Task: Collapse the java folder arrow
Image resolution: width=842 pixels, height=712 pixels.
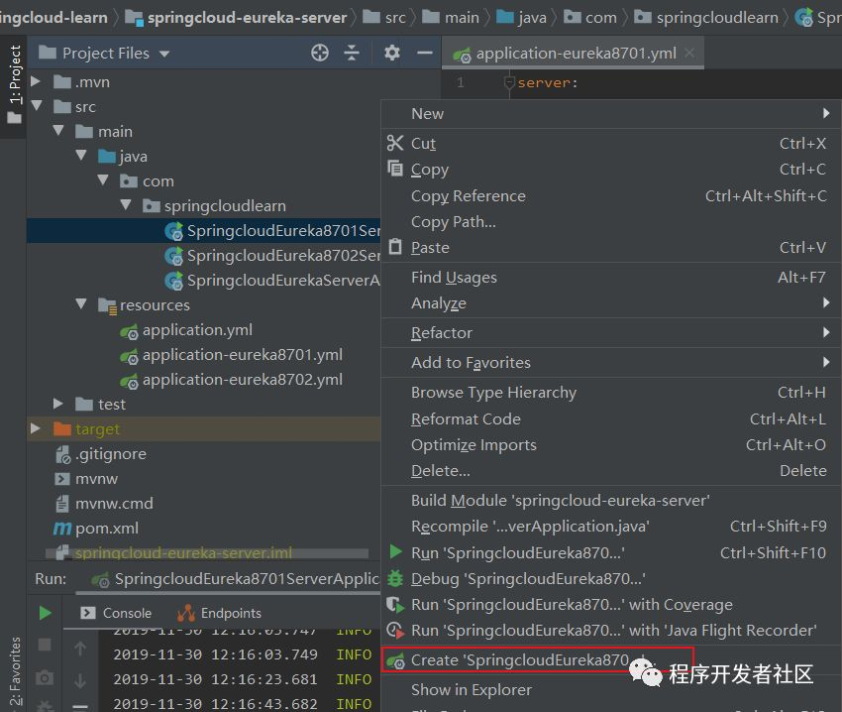Action: (81, 156)
